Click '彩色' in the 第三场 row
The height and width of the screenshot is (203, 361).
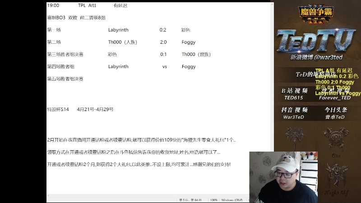click(x=112, y=54)
